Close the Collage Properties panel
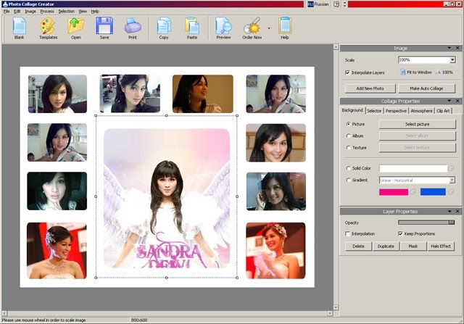Viewport: 464px width, 324px height. (x=457, y=101)
